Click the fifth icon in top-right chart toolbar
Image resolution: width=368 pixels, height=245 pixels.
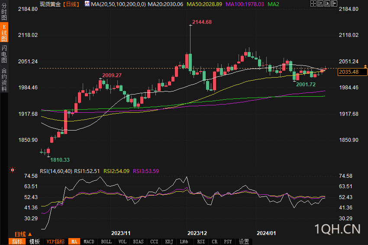coord(340,3)
